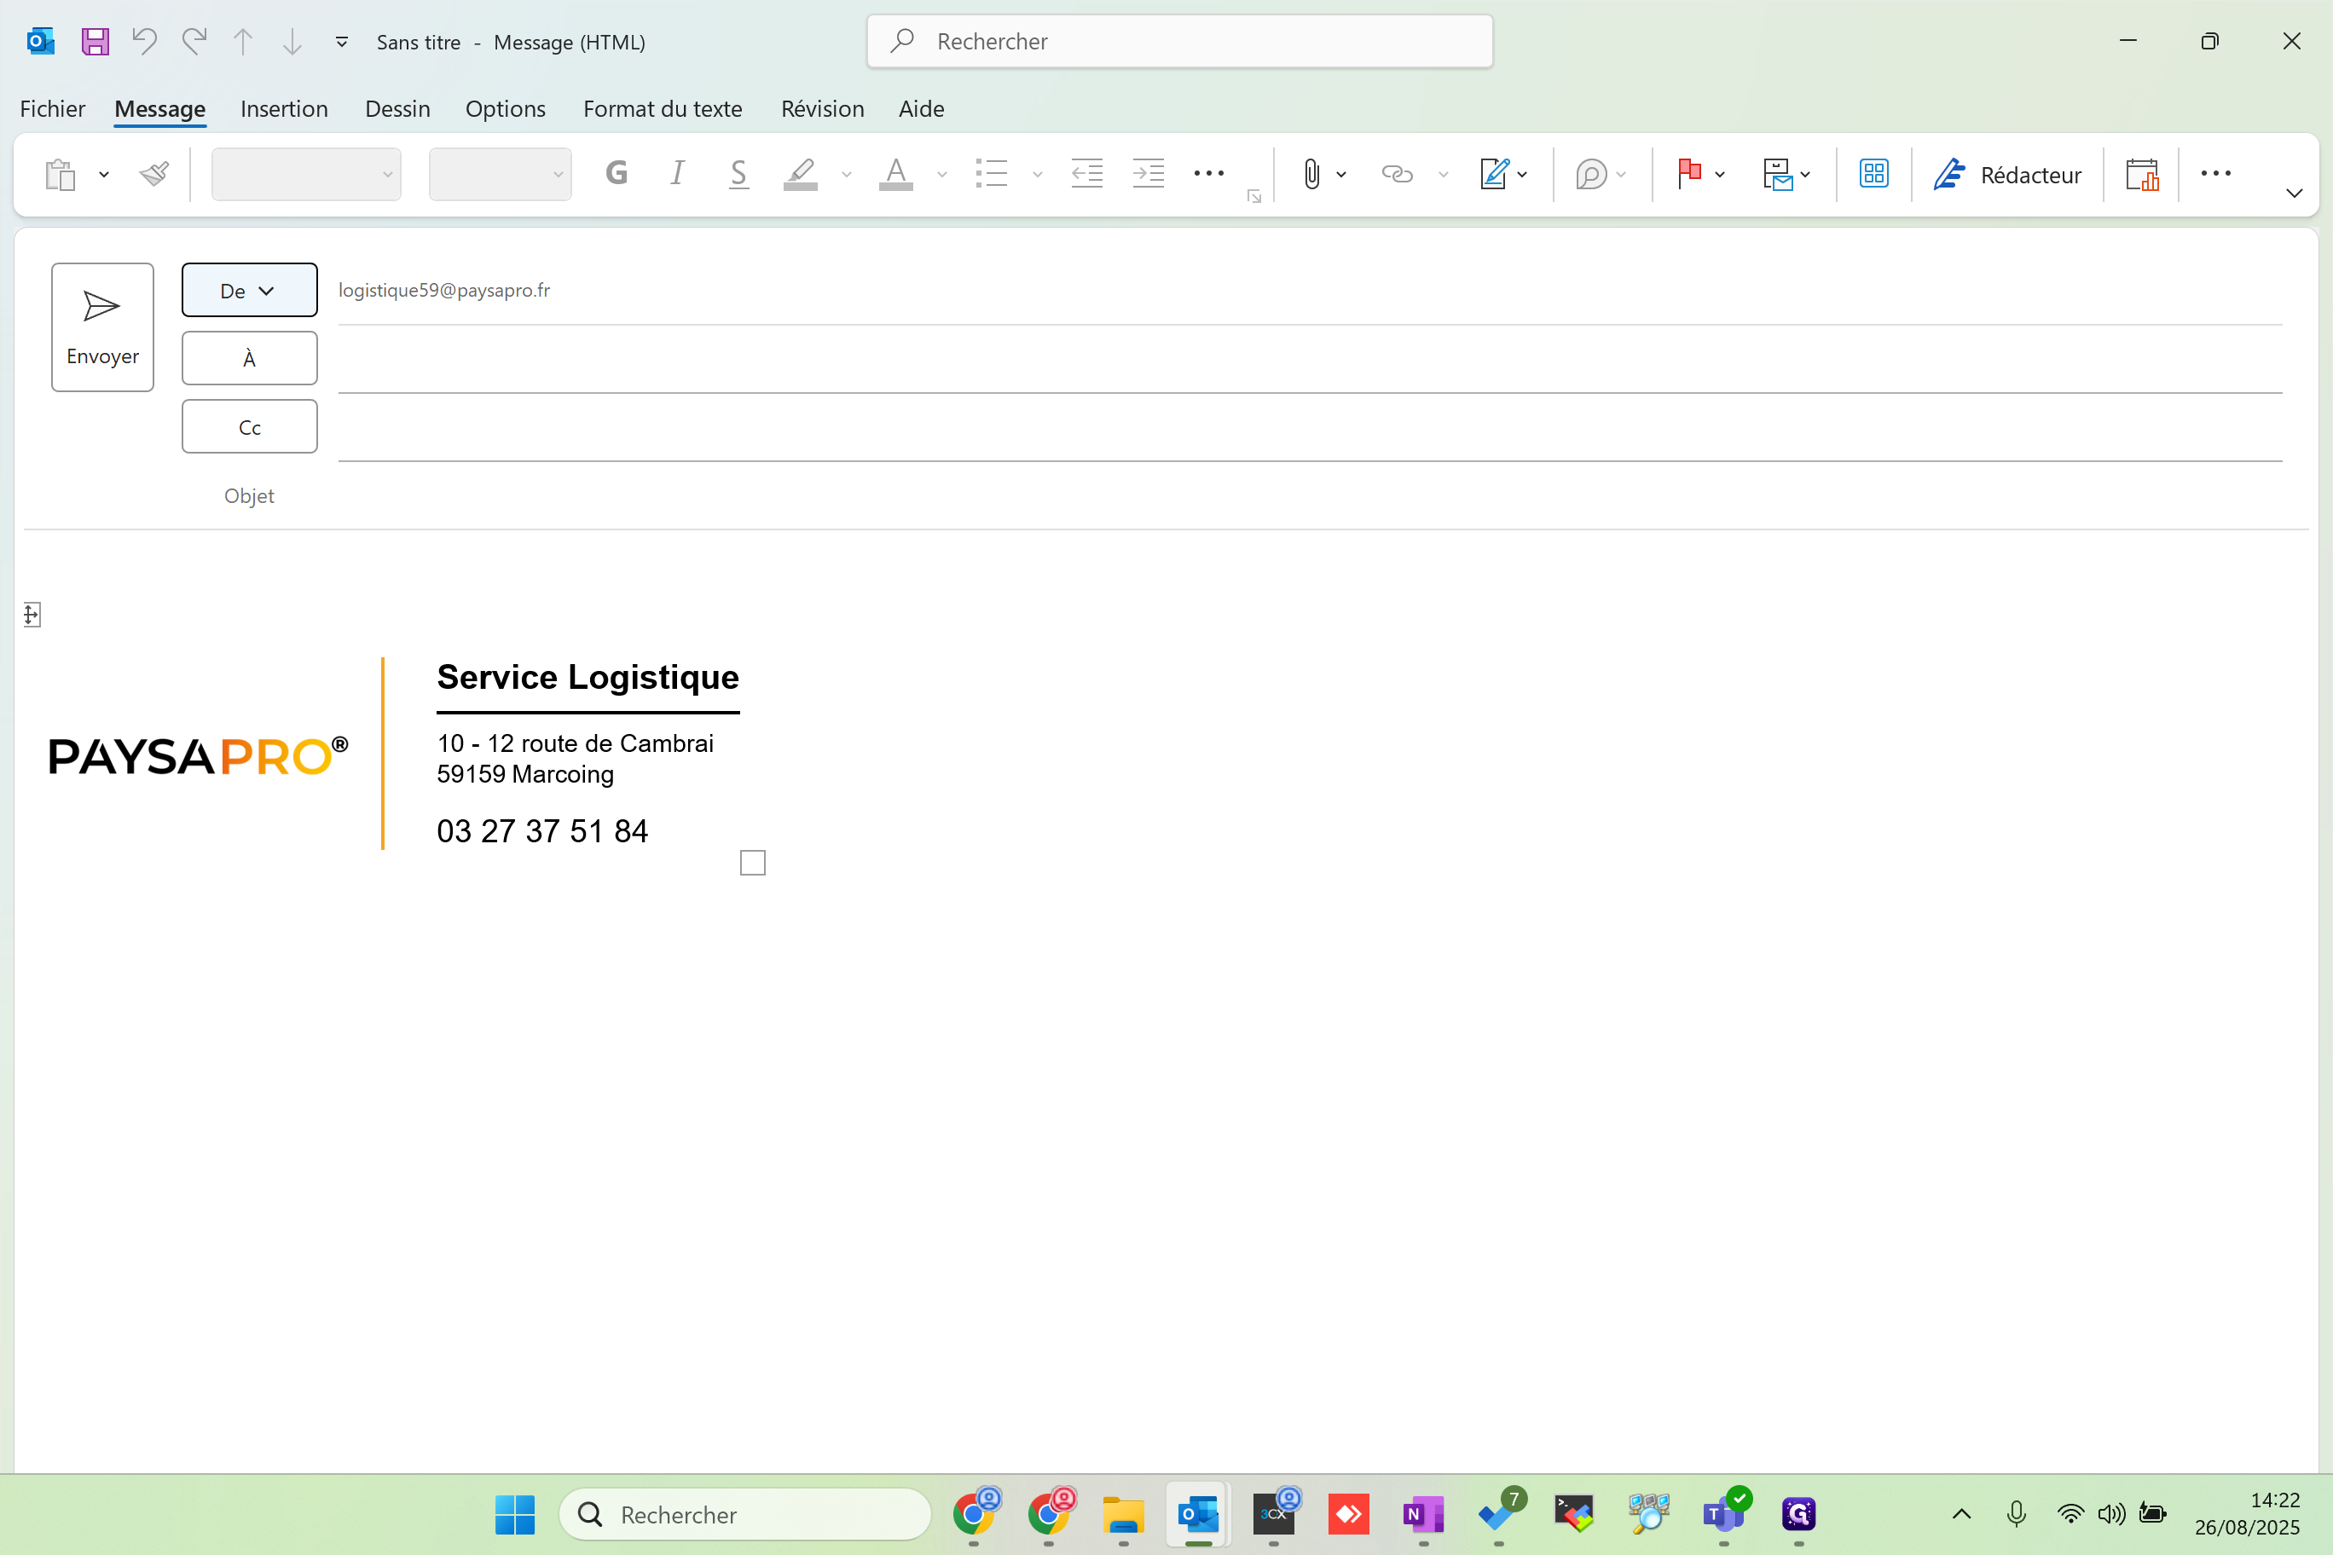Image resolution: width=2333 pixels, height=1555 pixels.
Task: Open the Fichier menu
Action: click(53, 108)
